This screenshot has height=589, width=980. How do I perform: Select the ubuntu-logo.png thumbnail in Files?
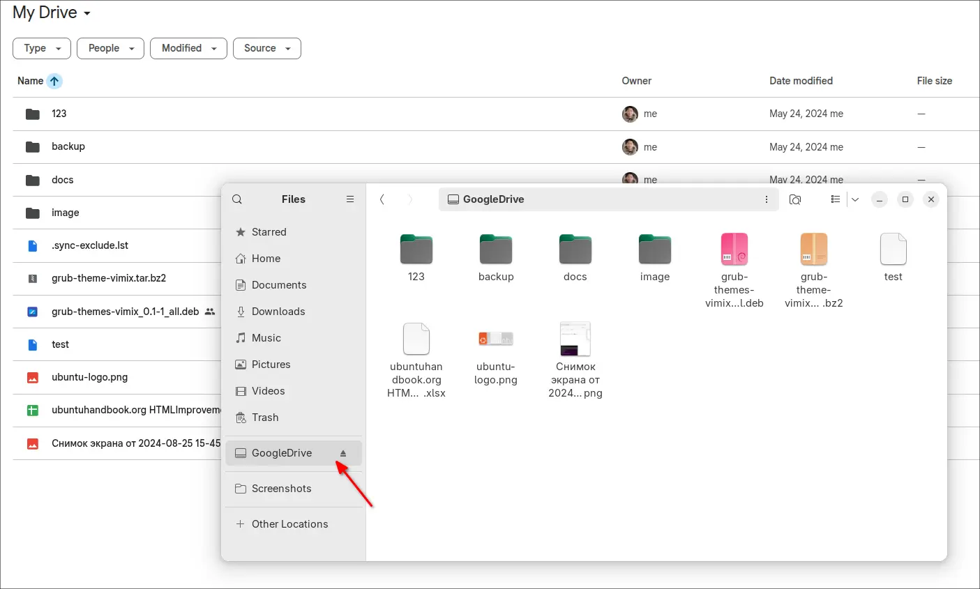495,339
